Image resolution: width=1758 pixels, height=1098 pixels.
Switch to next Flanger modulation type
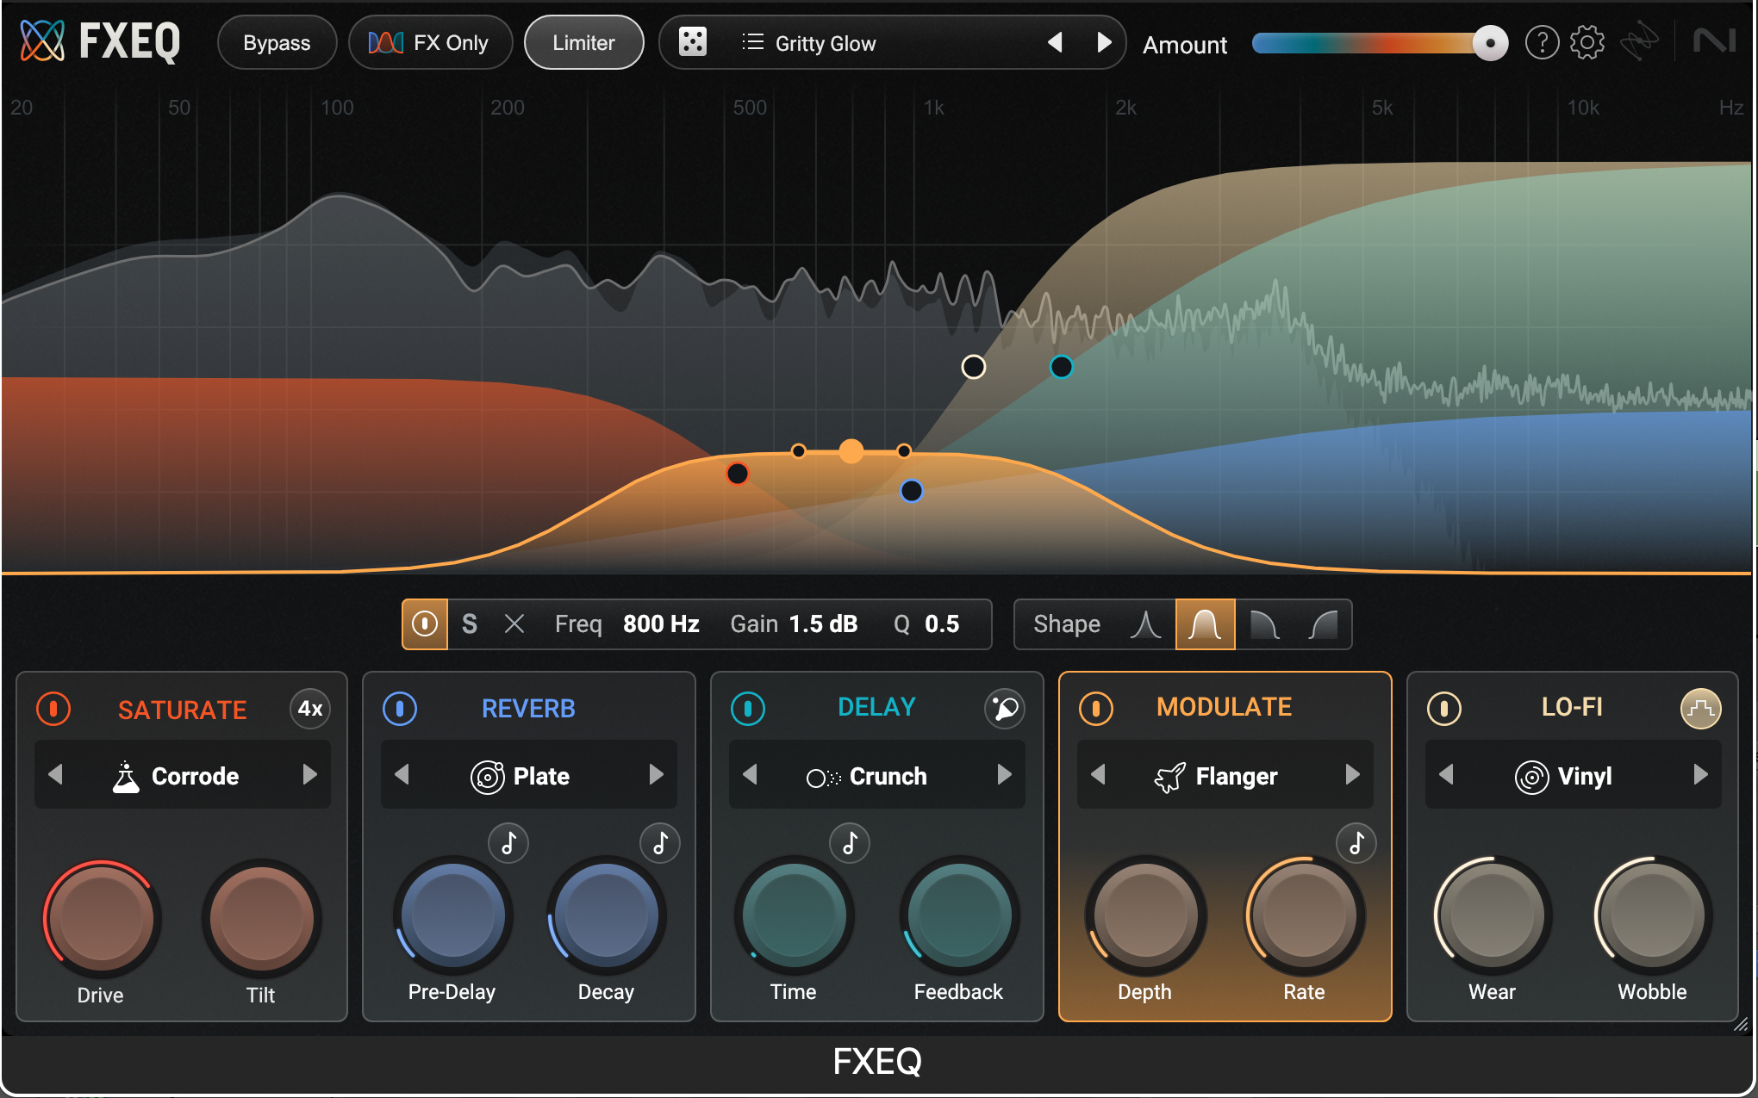(x=1352, y=775)
